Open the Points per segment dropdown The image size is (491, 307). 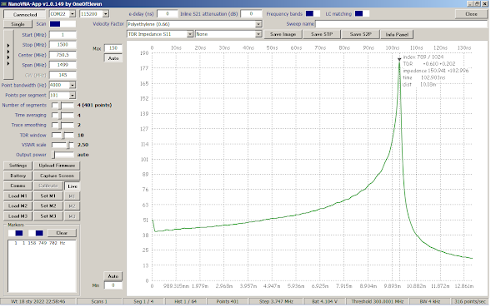tap(73, 96)
